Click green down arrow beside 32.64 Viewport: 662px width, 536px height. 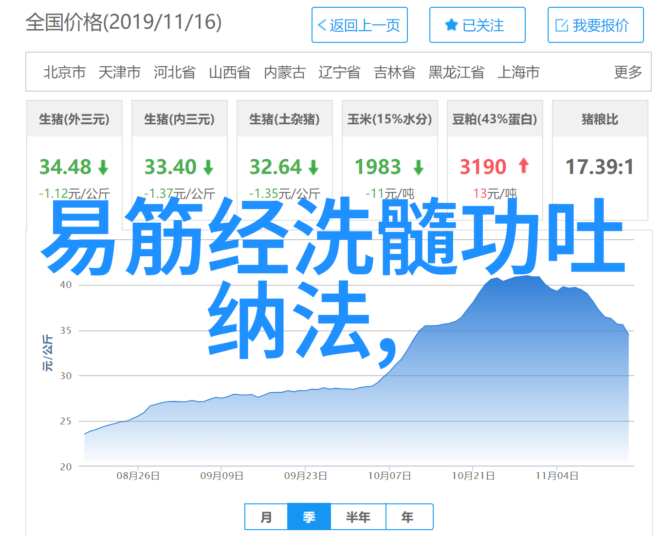coord(313,168)
